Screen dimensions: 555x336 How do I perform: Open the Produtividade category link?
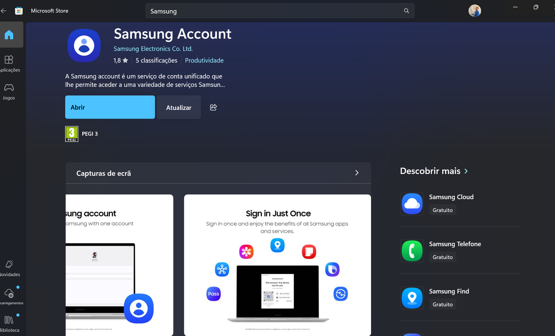[x=204, y=60]
